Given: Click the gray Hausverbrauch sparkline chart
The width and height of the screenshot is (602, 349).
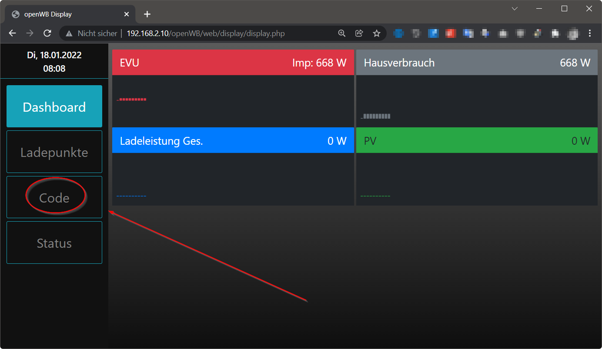Looking at the screenshot, I should [x=375, y=116].
